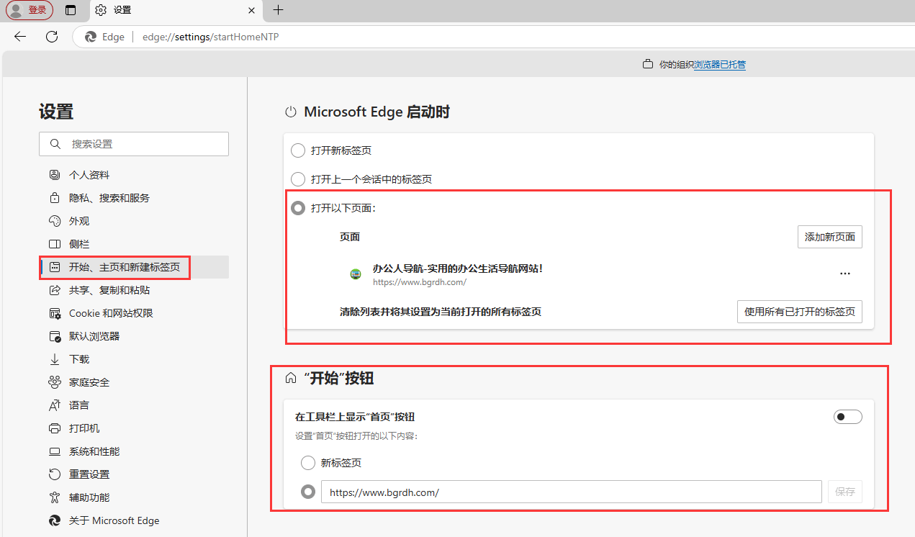The image size is (915, 537).
Task: Open 侧栏 settings section
Action: tap(134, 244)
